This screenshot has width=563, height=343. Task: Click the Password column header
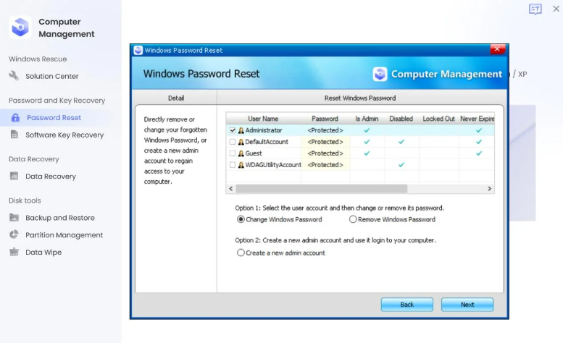(x=325, y=119)
